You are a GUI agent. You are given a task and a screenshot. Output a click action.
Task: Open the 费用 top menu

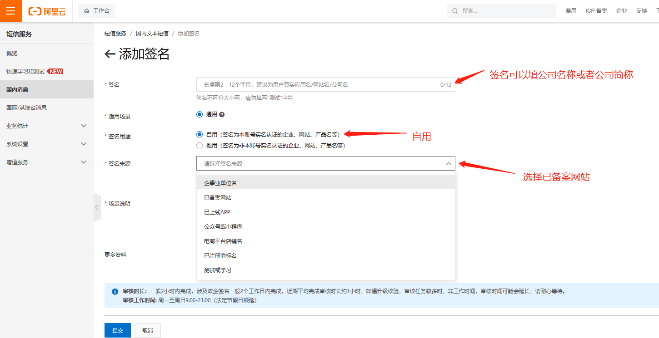click(x=571, y=11)
